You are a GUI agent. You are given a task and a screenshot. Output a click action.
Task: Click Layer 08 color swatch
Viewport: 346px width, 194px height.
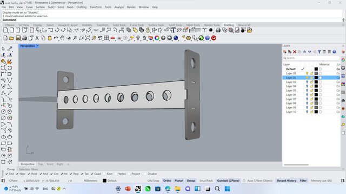(316, 103)
